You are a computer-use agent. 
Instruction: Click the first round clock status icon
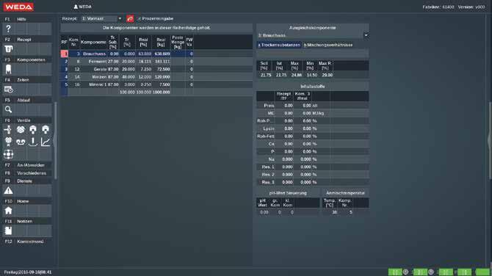405,272
